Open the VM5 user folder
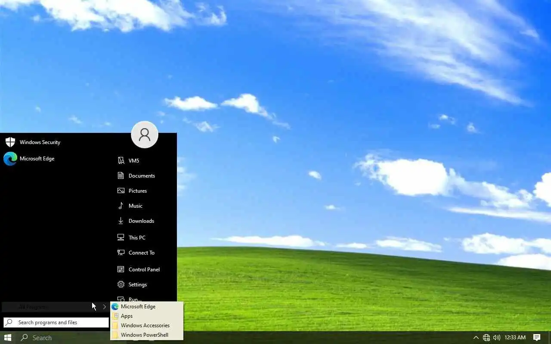This screenshot has height=344, width=551. click(144, 161)
